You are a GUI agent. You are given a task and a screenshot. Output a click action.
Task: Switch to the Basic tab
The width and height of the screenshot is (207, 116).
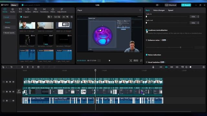point(148,10)
